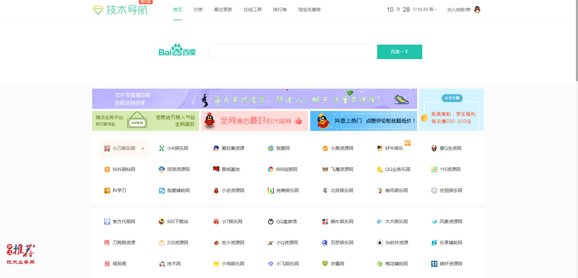The image size is (578, 278).
Task: Click the 点我开醒 rounded button on the right banner
Action: point(452,98)
